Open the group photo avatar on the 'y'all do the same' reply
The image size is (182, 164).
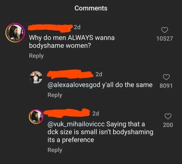coord(36,77)
